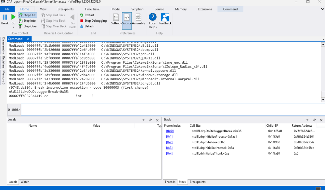Switch to the View ribbon tab
This screenshot has width=325, height=190.
43,9
